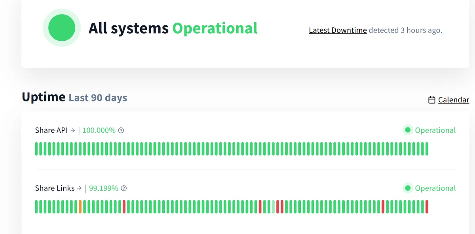Click the help icon next to 100.000%
This screenshot has width=475, height=234.
(121, 130)
